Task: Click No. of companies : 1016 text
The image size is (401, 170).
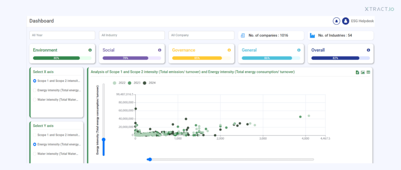Action: click(268, 35)
